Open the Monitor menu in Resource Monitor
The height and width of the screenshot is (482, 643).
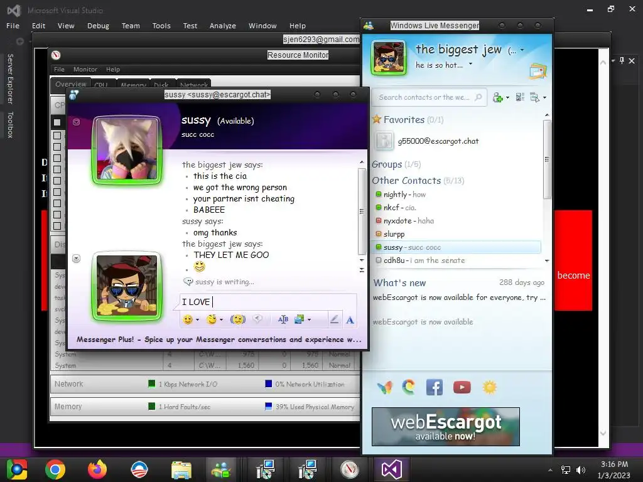[85, 69]
